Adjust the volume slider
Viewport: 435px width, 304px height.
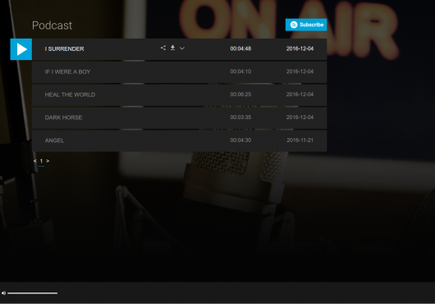33,292
